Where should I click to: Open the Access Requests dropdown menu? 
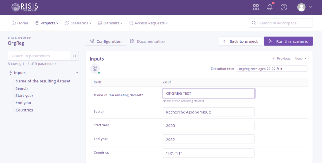click(149, 23)
